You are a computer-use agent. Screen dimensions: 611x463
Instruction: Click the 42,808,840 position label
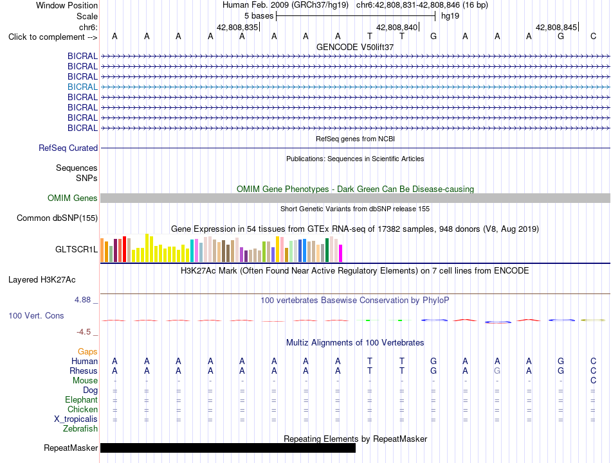(397, 27)
